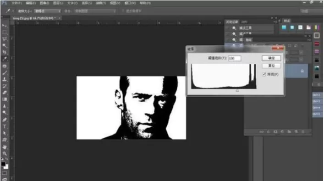Select first Zoom Tool history state
Image resolution: width=324 pixels, height=181 pixels.
(x=249, y=28)
